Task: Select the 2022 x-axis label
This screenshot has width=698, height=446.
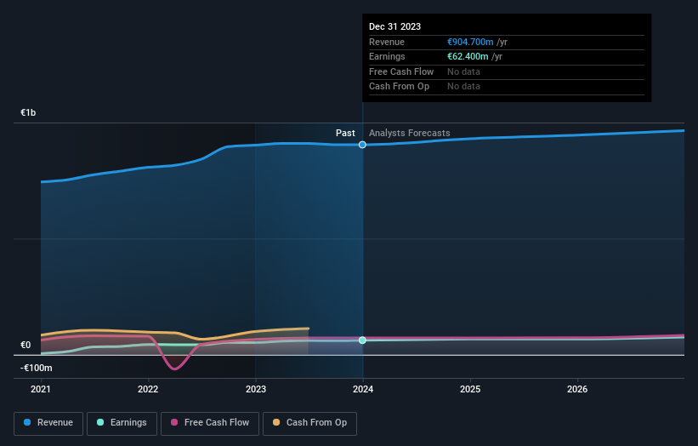Action: click(x=148, y=390)
